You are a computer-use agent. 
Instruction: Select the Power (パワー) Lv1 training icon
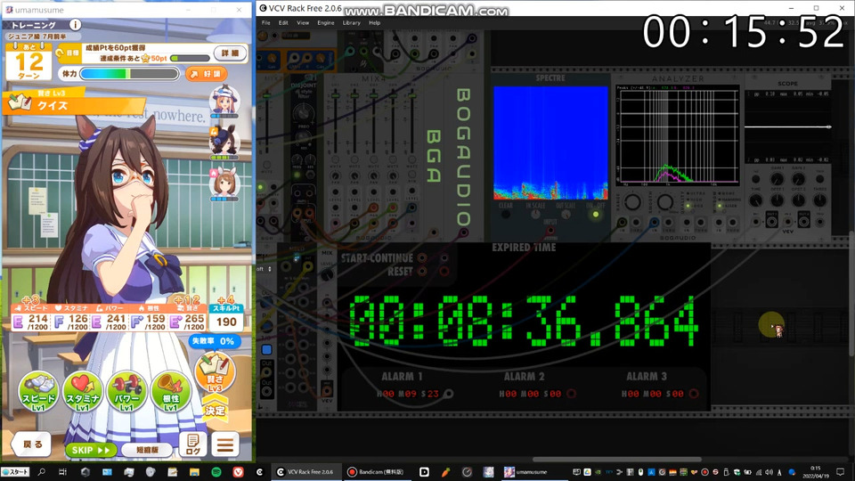(126, 391)
